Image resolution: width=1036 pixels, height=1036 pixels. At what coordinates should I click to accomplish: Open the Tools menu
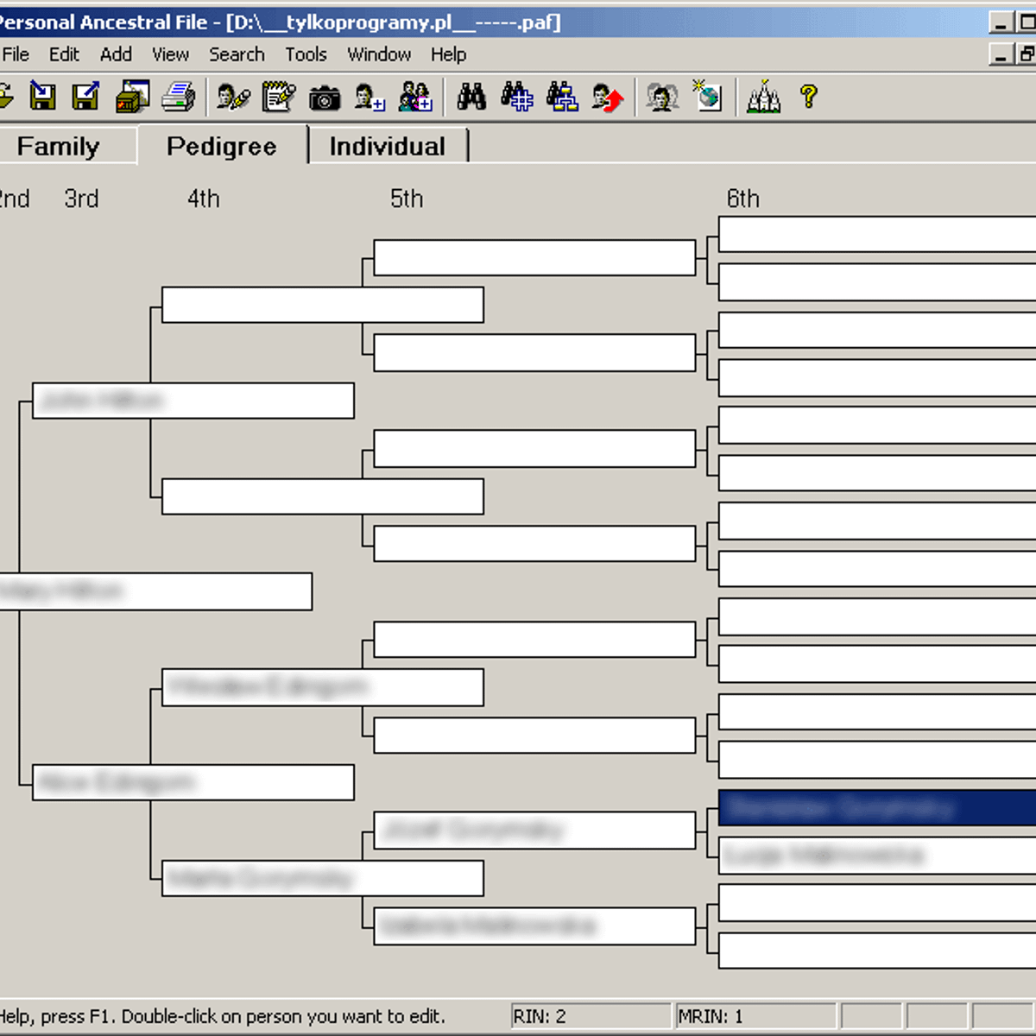point(305,54)
